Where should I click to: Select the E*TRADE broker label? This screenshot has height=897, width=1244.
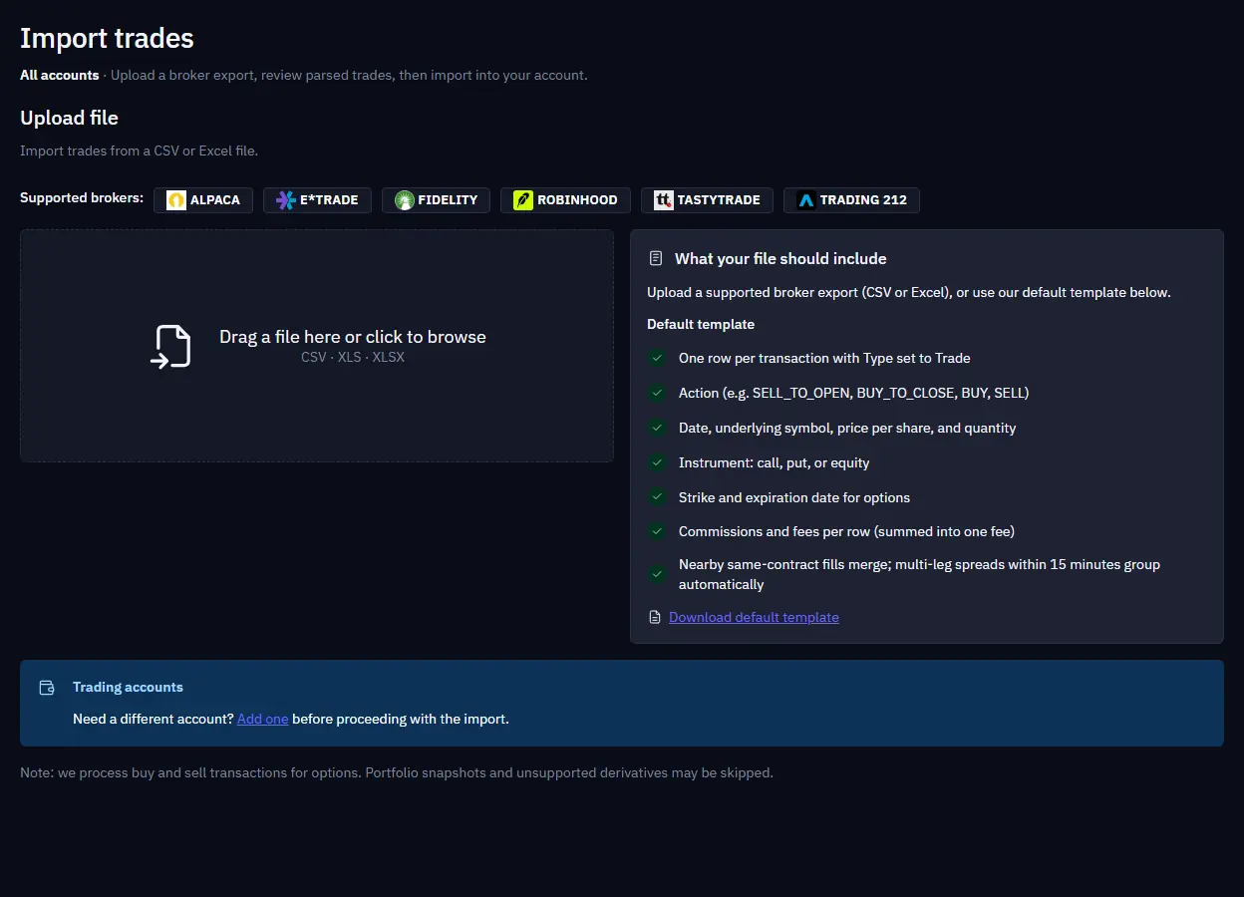pyautogui.click(x=329, y=200)
